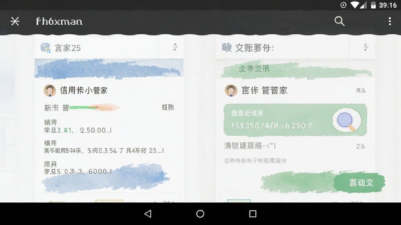Image resolution: width=401 pixels, height=225 pixels.
Task: Tap the "言家25" header text
Action: coord(68,48)
